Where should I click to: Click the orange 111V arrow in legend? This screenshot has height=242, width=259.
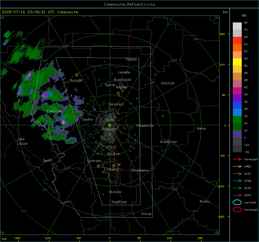pos(237,174)
